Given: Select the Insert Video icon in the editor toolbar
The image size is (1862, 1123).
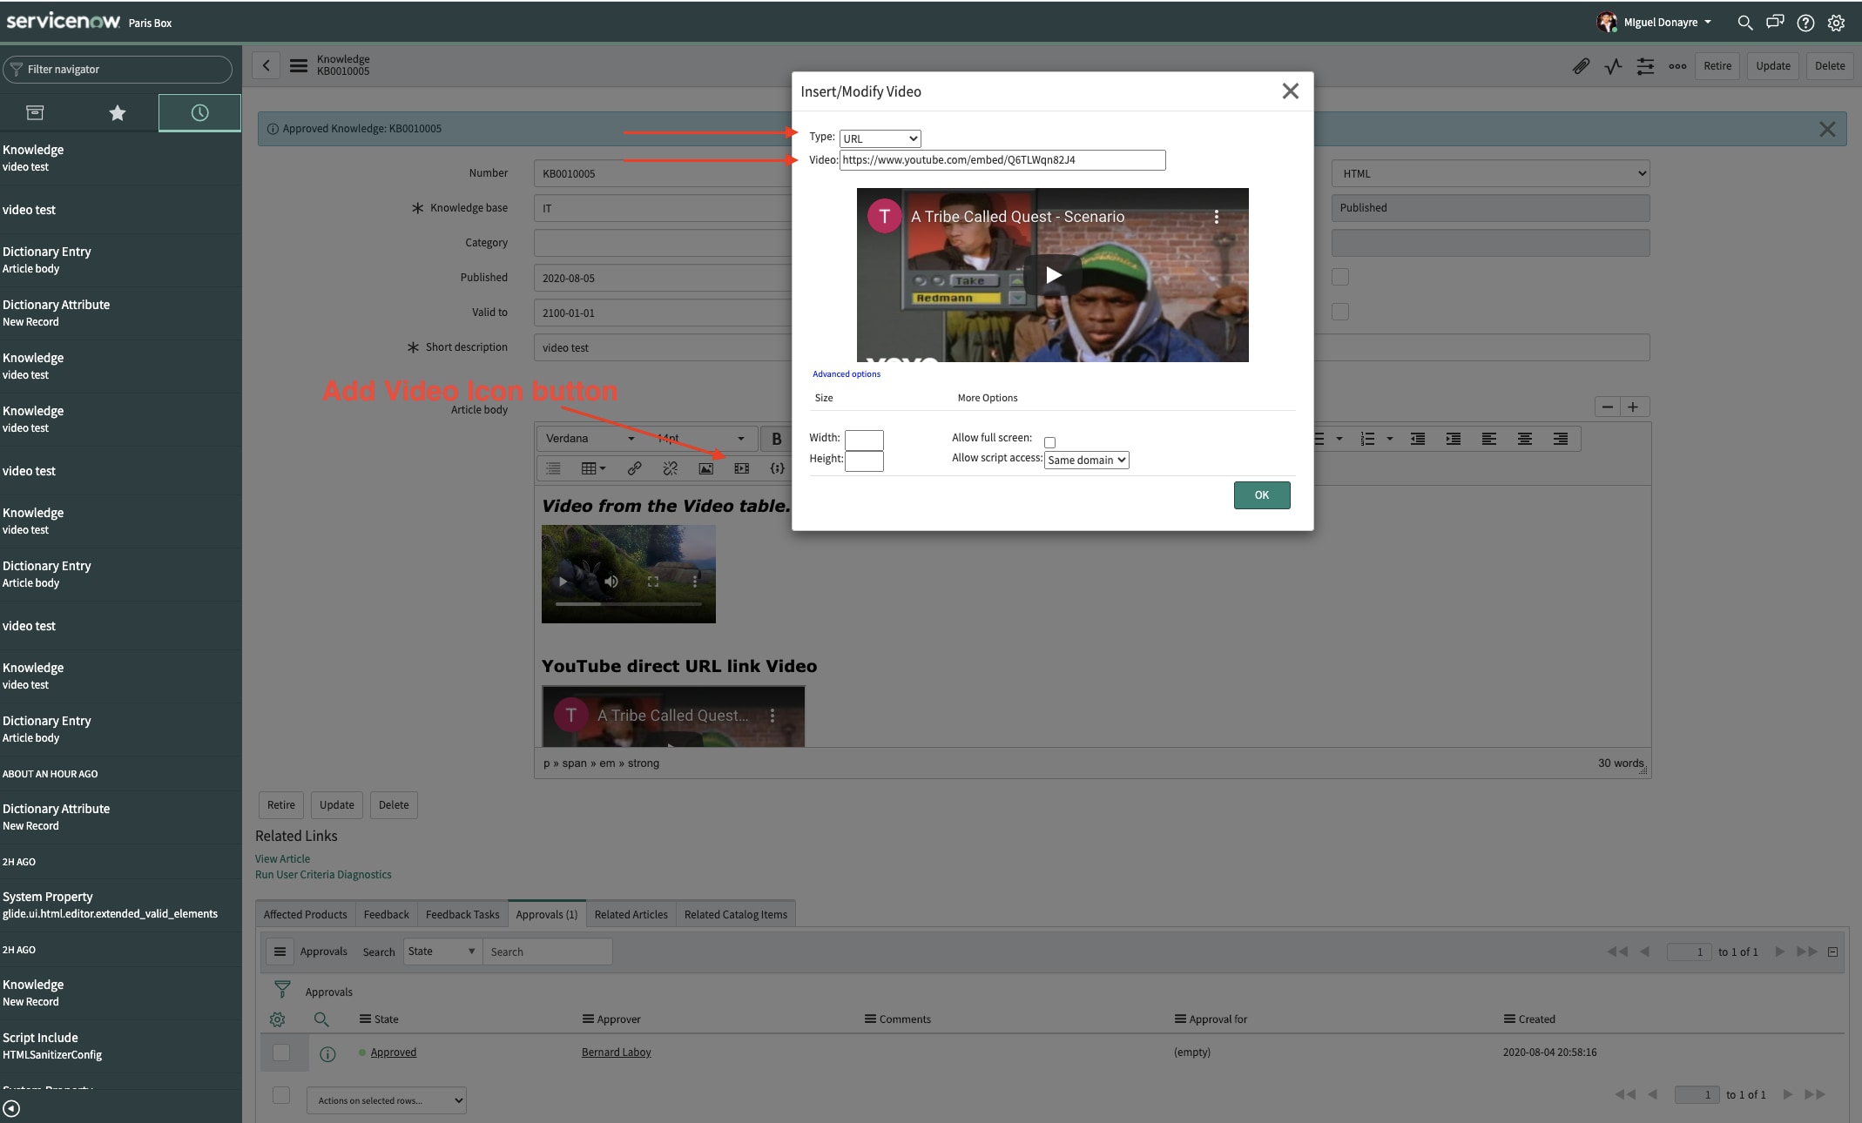Looking at the screenshot, I should click(742, 469).
